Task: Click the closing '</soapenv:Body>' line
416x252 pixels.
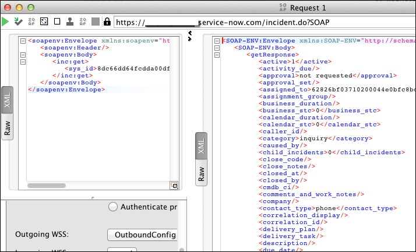Action: (70, 83)
